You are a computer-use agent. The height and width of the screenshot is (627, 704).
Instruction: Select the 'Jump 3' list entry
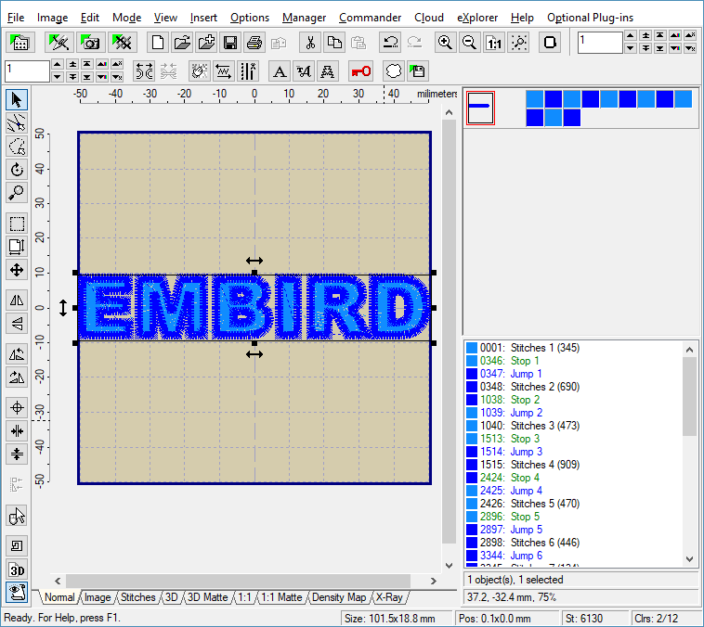pyautogui.click(x=526, y=452)
